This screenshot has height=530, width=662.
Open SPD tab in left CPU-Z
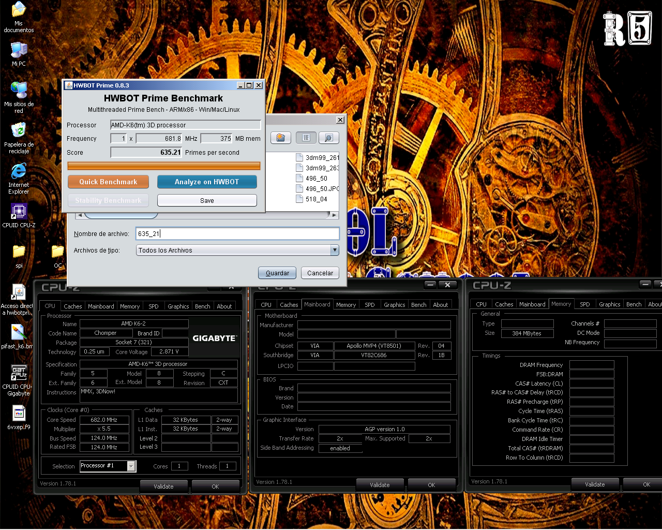pos(154,306)
